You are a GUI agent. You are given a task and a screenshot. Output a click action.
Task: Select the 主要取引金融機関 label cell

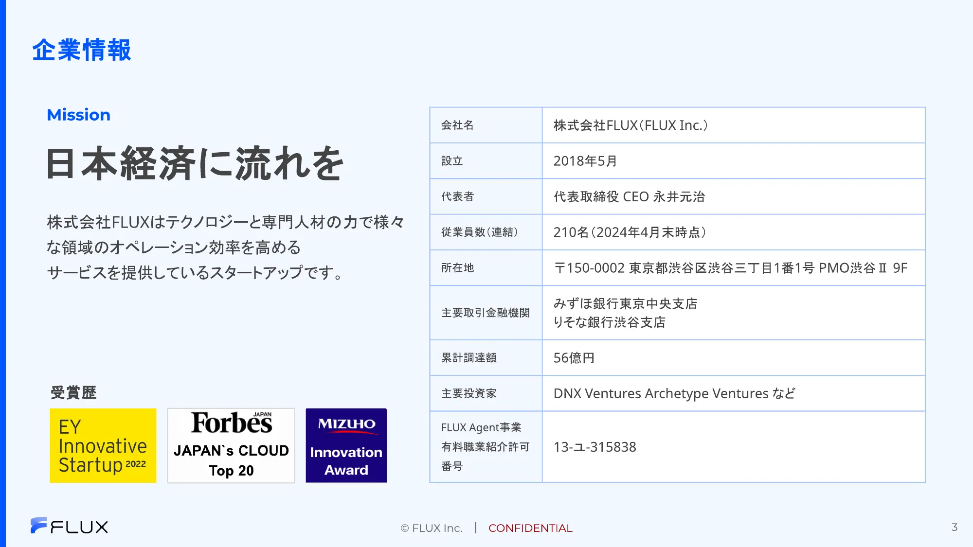pos(486,313)
